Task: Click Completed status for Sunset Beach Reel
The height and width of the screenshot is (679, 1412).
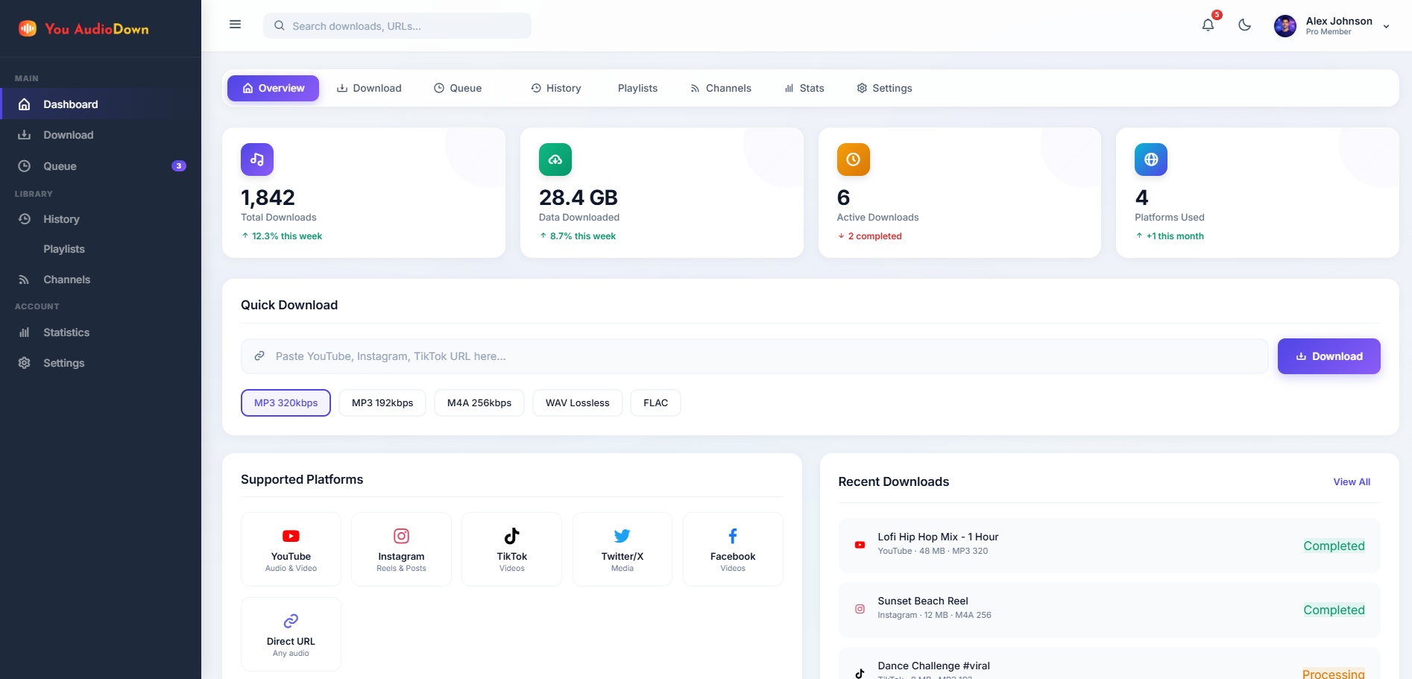Action: (1334, 610)
